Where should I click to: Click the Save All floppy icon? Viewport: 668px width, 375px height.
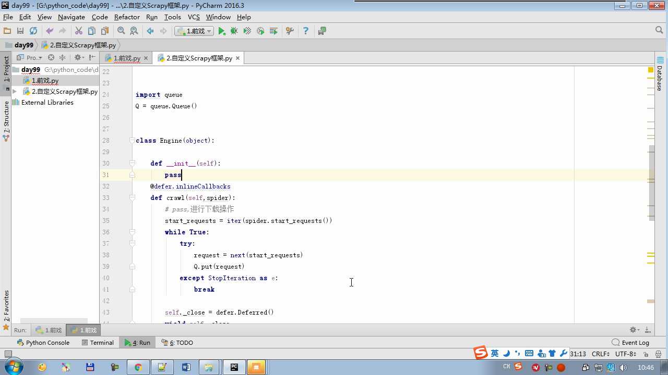(x=20, y=31)
